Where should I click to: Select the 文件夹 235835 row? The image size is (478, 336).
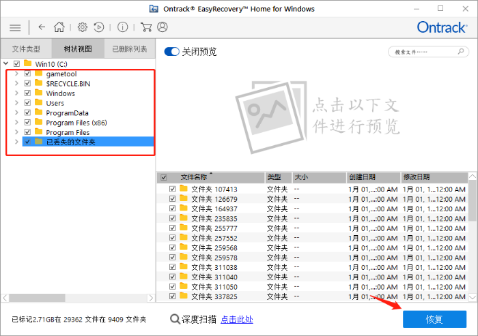(313, 218)
